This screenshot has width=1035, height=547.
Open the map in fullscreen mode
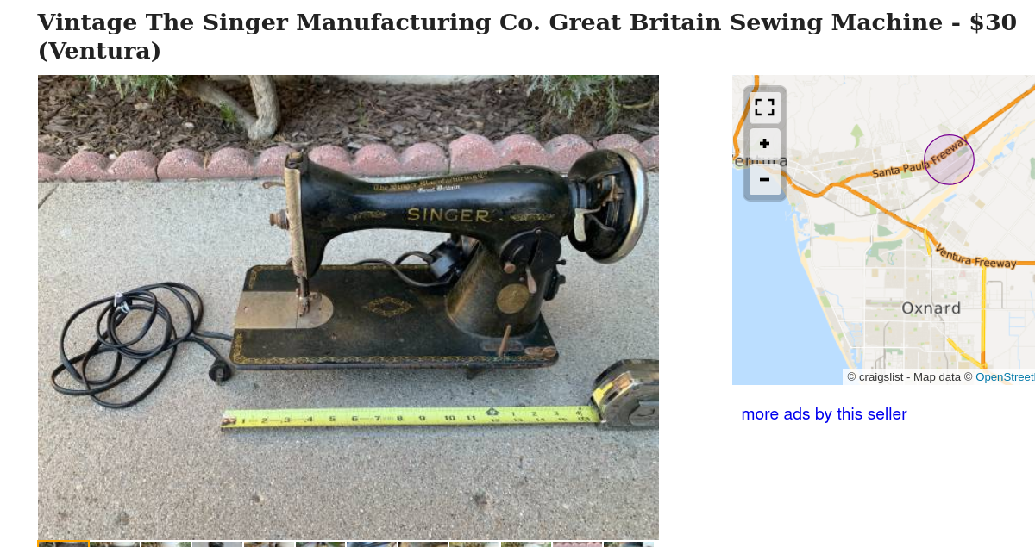[764, 107]
